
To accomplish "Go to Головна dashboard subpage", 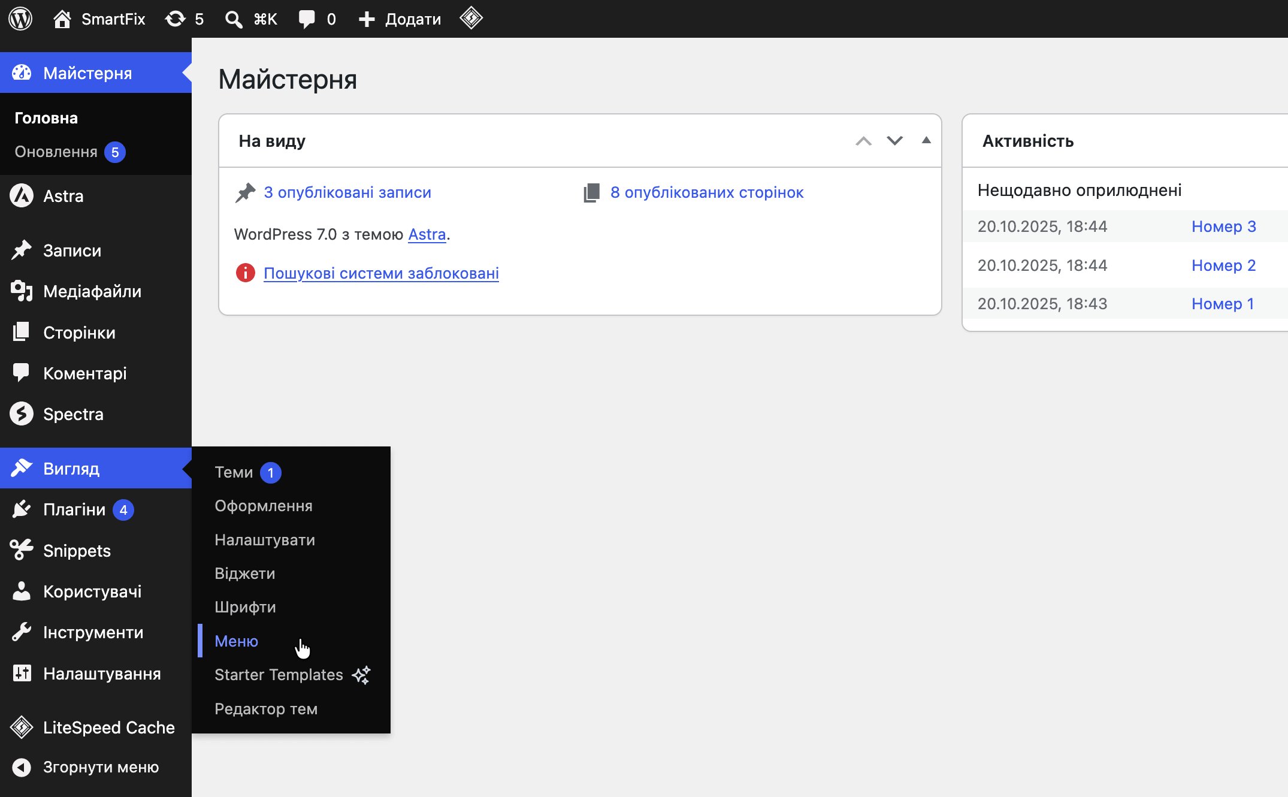I will pyautogui.click(x=46, y=118).
